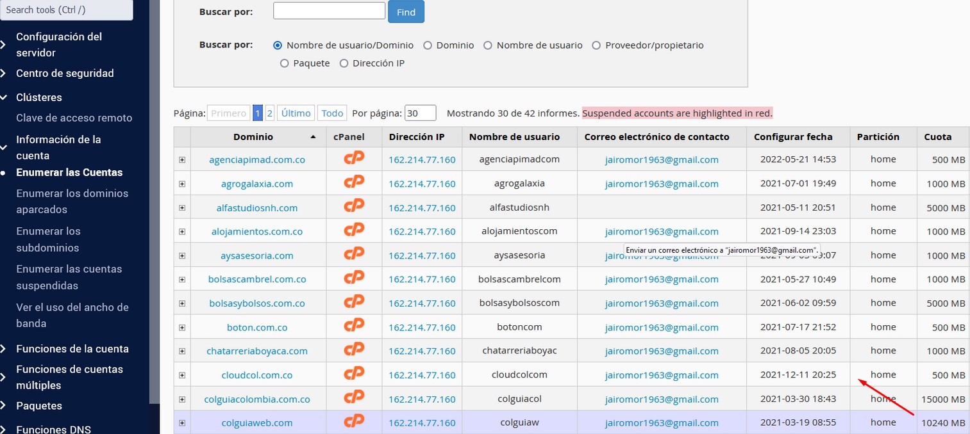Launch cPanel for alfastudiosnh.com
The width and height of the screenshot is (970, 434).
point(353,207)
